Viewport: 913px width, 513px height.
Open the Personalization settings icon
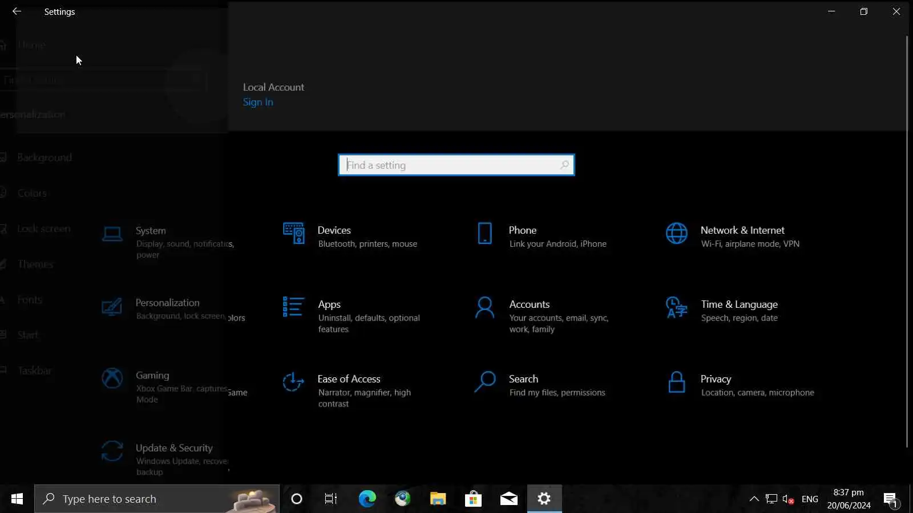112,307
